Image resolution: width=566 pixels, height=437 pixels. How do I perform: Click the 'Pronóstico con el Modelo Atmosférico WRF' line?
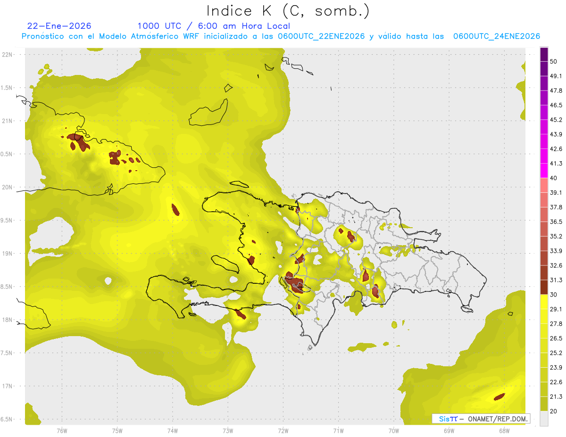click(x=281, y=36)
